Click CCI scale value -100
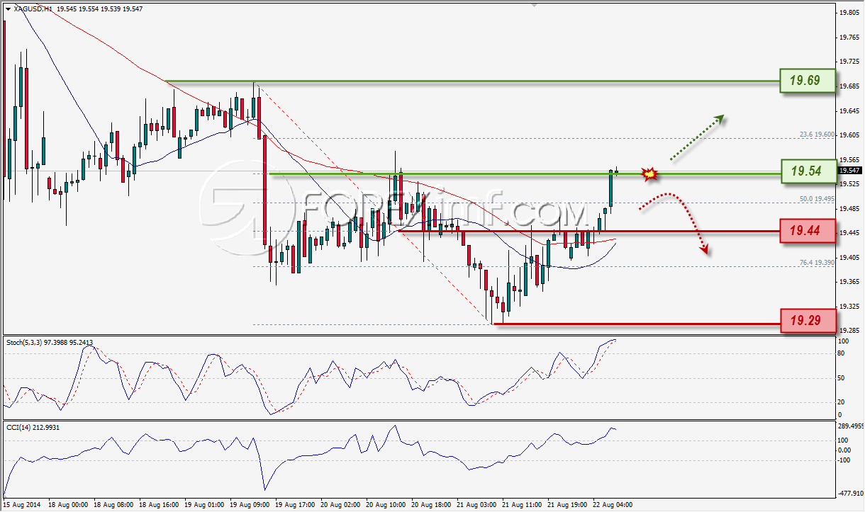Image resolution: width=865 pixels, height=512 pixels. coord(844,460)
